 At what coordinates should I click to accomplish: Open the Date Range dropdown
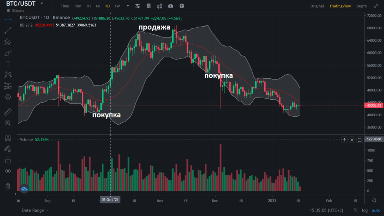(x=35, y=210)
